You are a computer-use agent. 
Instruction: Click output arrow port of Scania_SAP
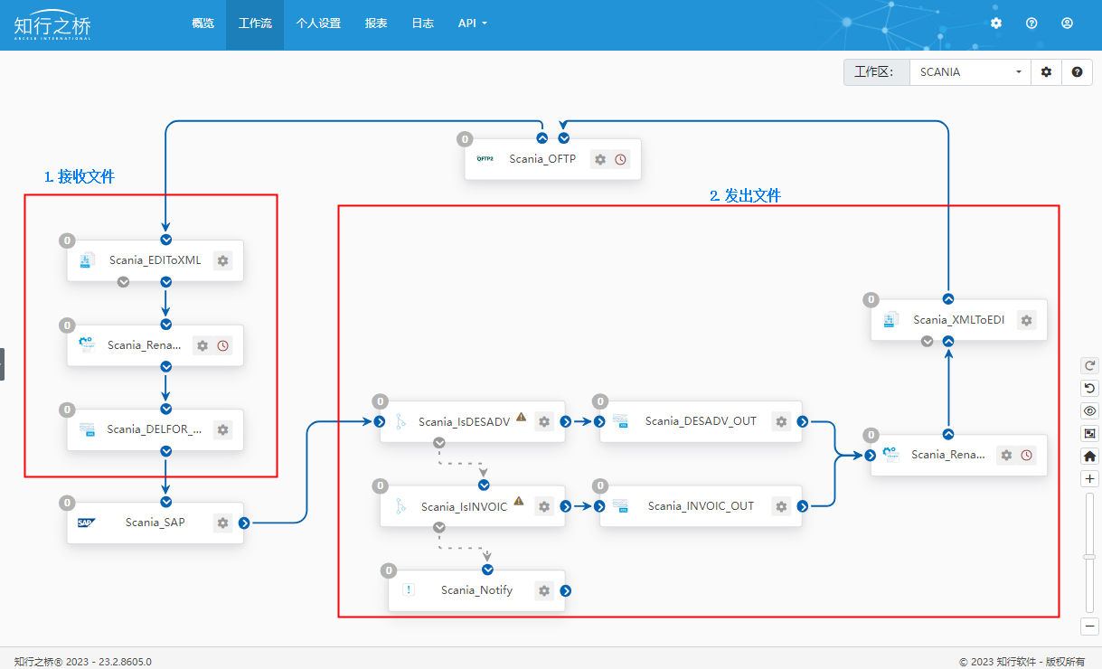tap(245, 523)
